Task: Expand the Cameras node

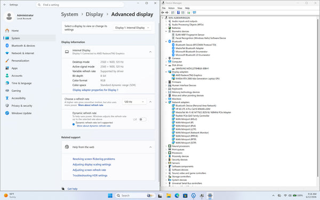Action: pyautogui.click(x=166, y=58)
